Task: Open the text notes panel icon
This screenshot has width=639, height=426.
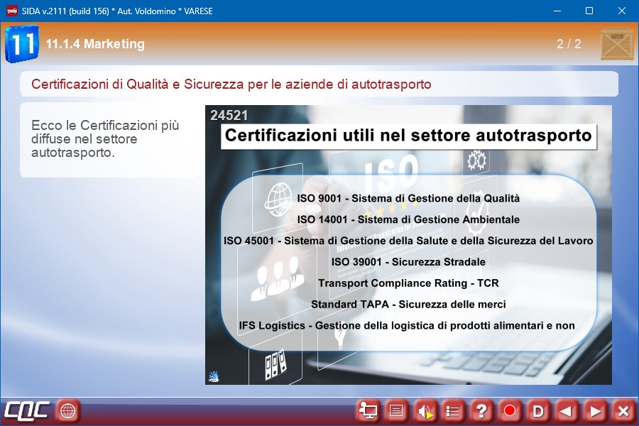Action: click(396, 410)
